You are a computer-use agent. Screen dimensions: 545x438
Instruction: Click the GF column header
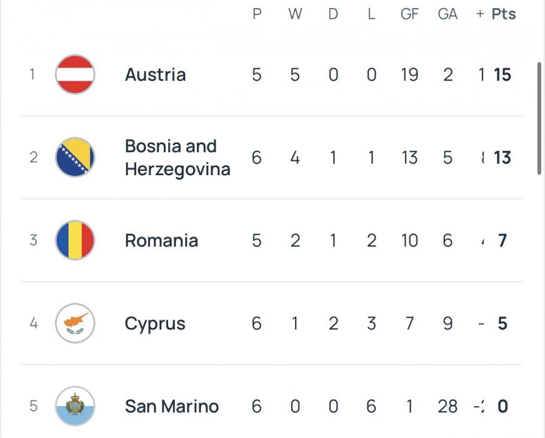409,14
